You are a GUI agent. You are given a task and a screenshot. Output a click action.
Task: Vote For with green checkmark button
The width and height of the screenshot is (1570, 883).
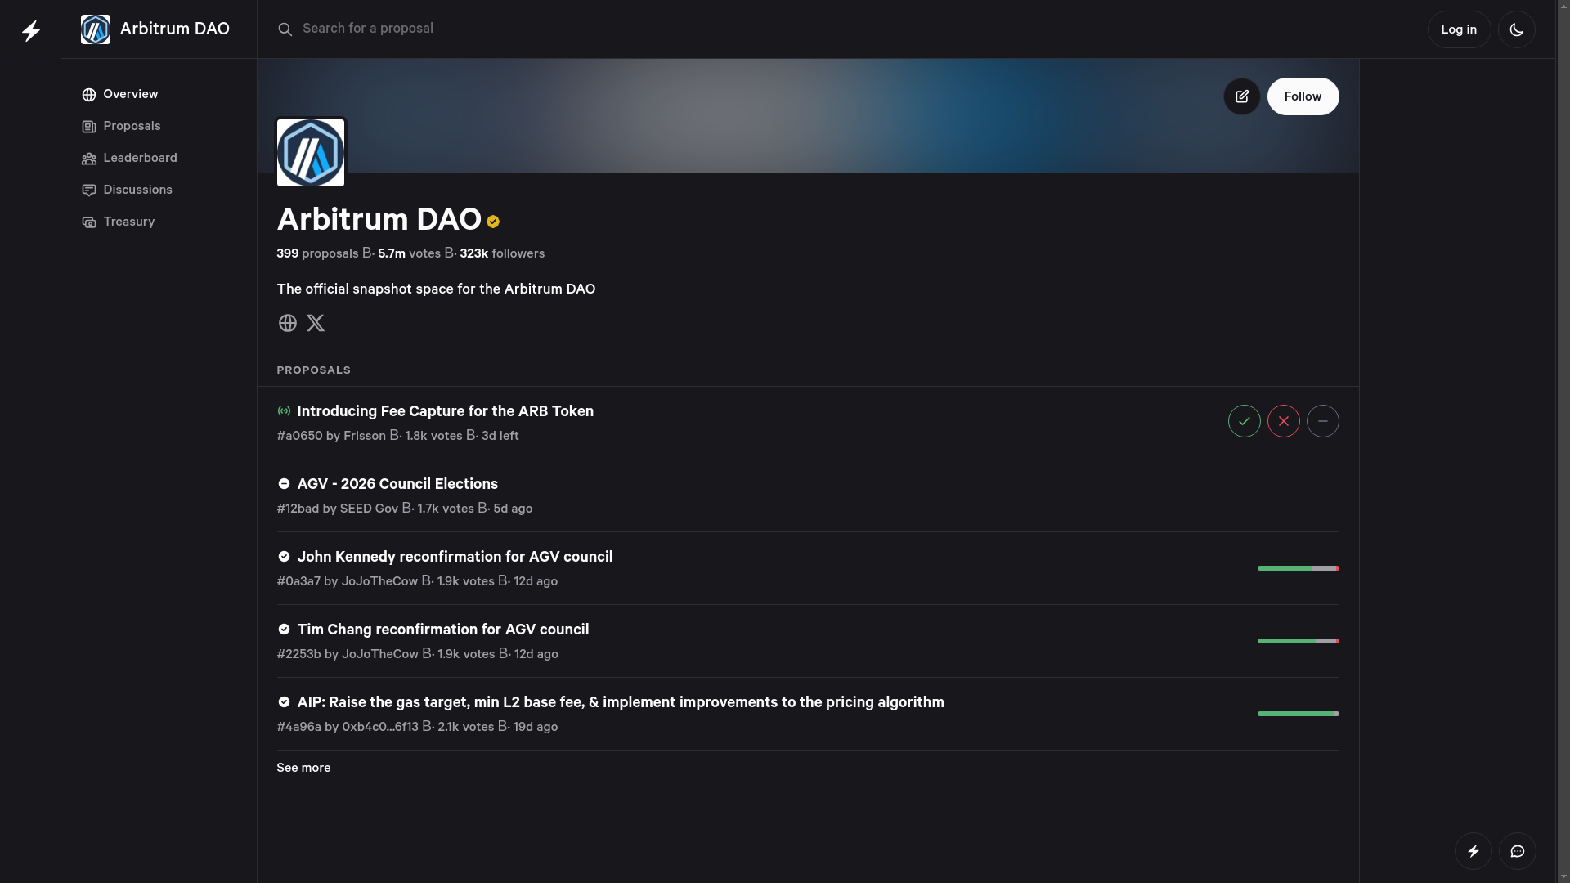click(1244, 421)
